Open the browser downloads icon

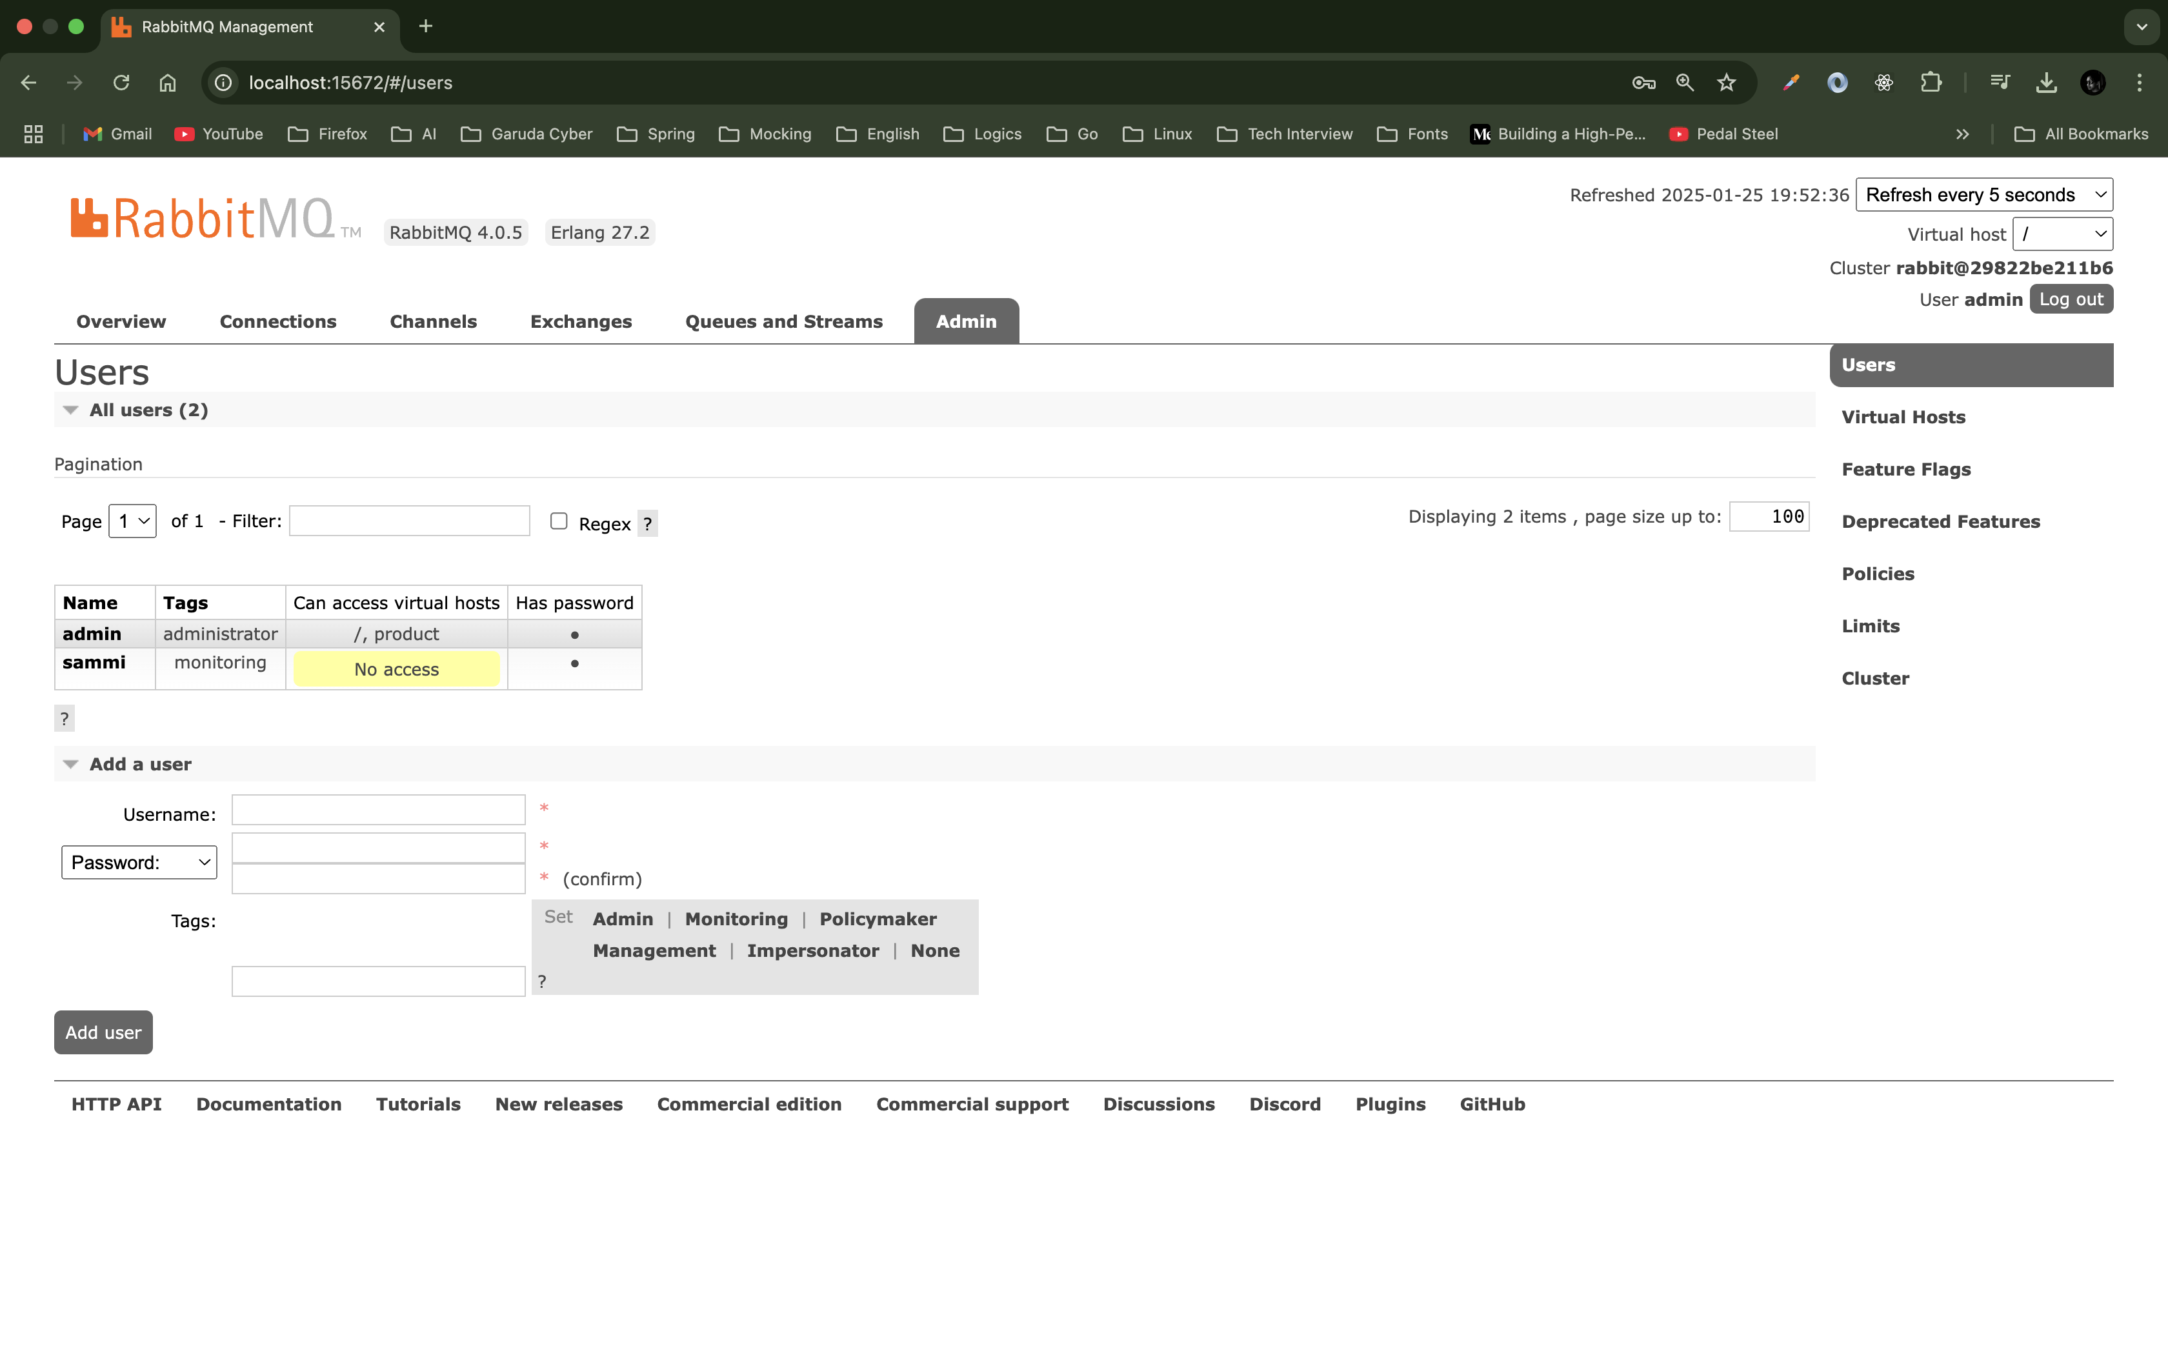click(x=2046, y=83)
